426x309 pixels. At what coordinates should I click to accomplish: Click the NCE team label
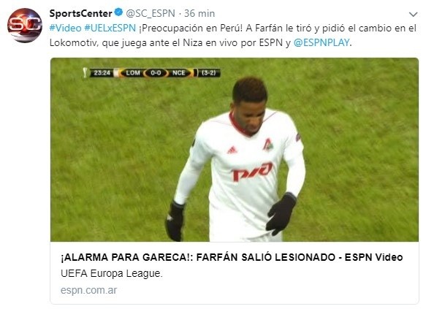[x=178, y=73]
